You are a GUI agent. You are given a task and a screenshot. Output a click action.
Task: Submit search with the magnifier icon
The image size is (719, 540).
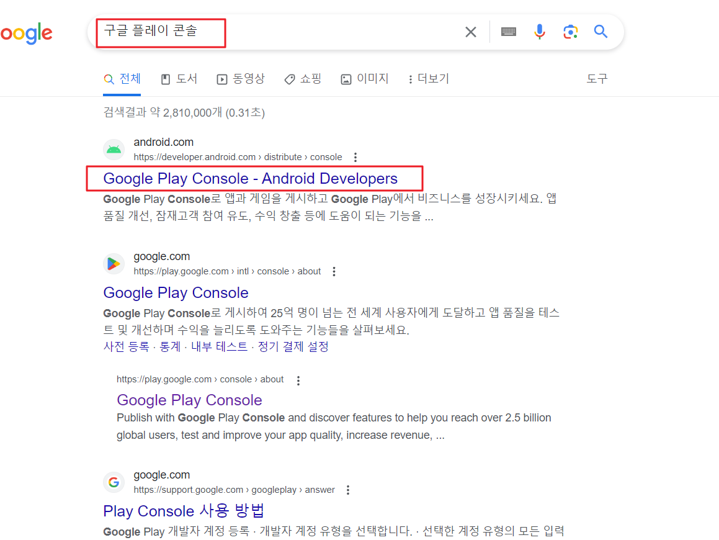[x=601, y=31]
